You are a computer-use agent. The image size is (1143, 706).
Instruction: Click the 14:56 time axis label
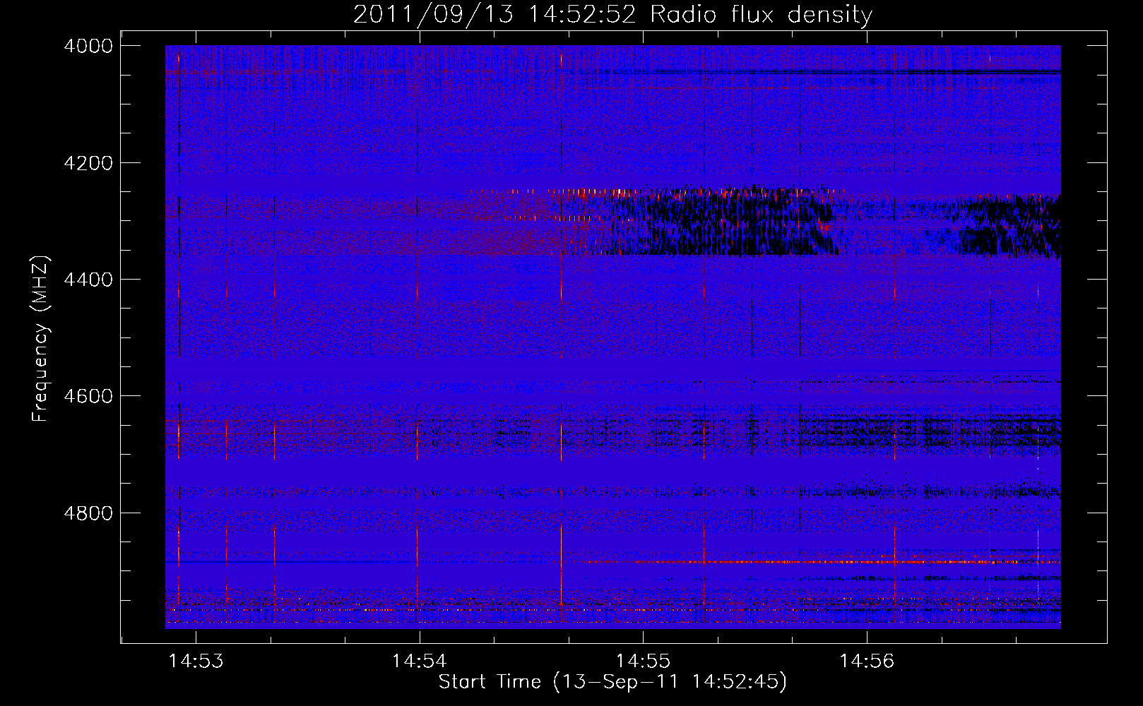pyautogui.click(x=867, y=661)
